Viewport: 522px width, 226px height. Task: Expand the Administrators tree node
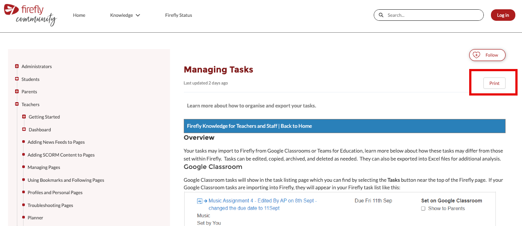pyautogui.click(x=17, y=66)
